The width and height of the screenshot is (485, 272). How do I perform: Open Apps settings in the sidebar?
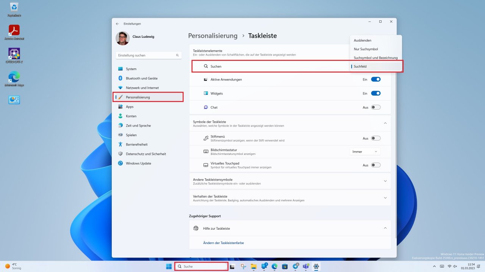click(x=149, y=107)
